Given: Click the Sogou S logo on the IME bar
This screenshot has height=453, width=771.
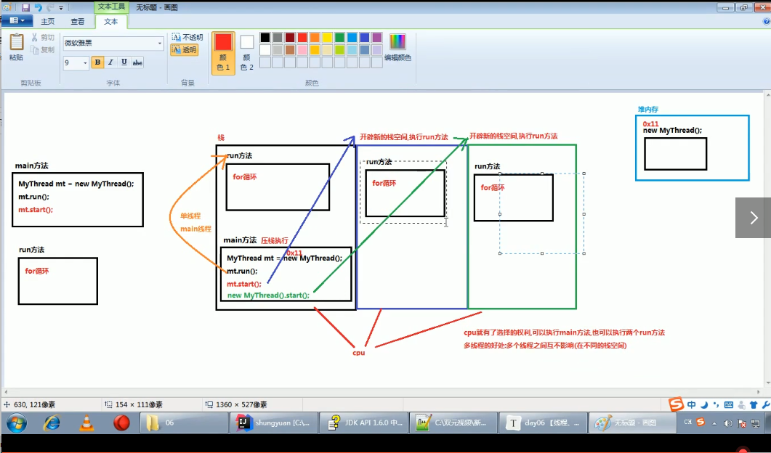Looking at the screenshot, I should pos(677,404).
